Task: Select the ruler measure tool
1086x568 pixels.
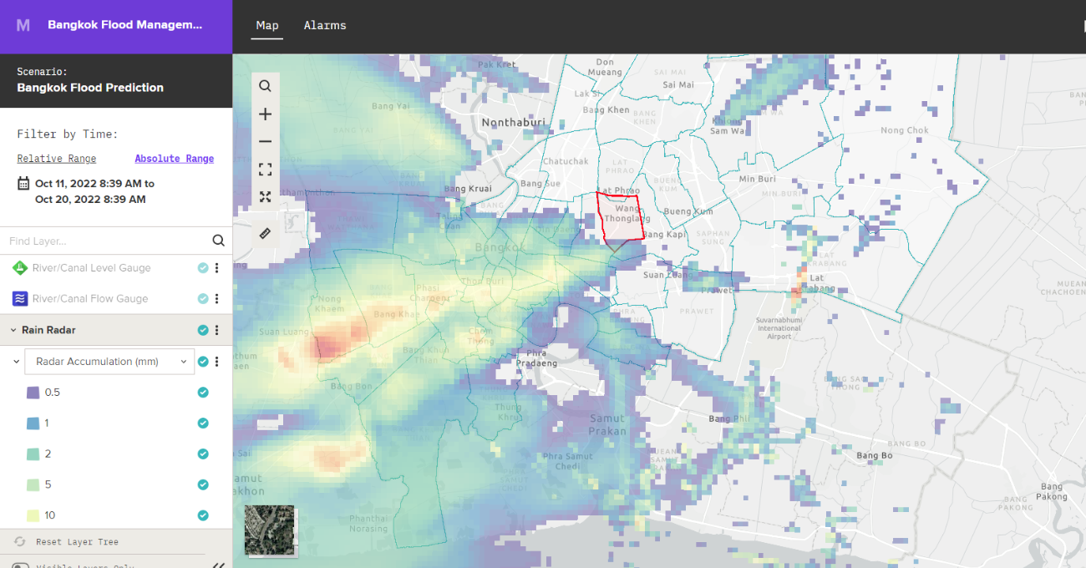Action: (265, 234)
